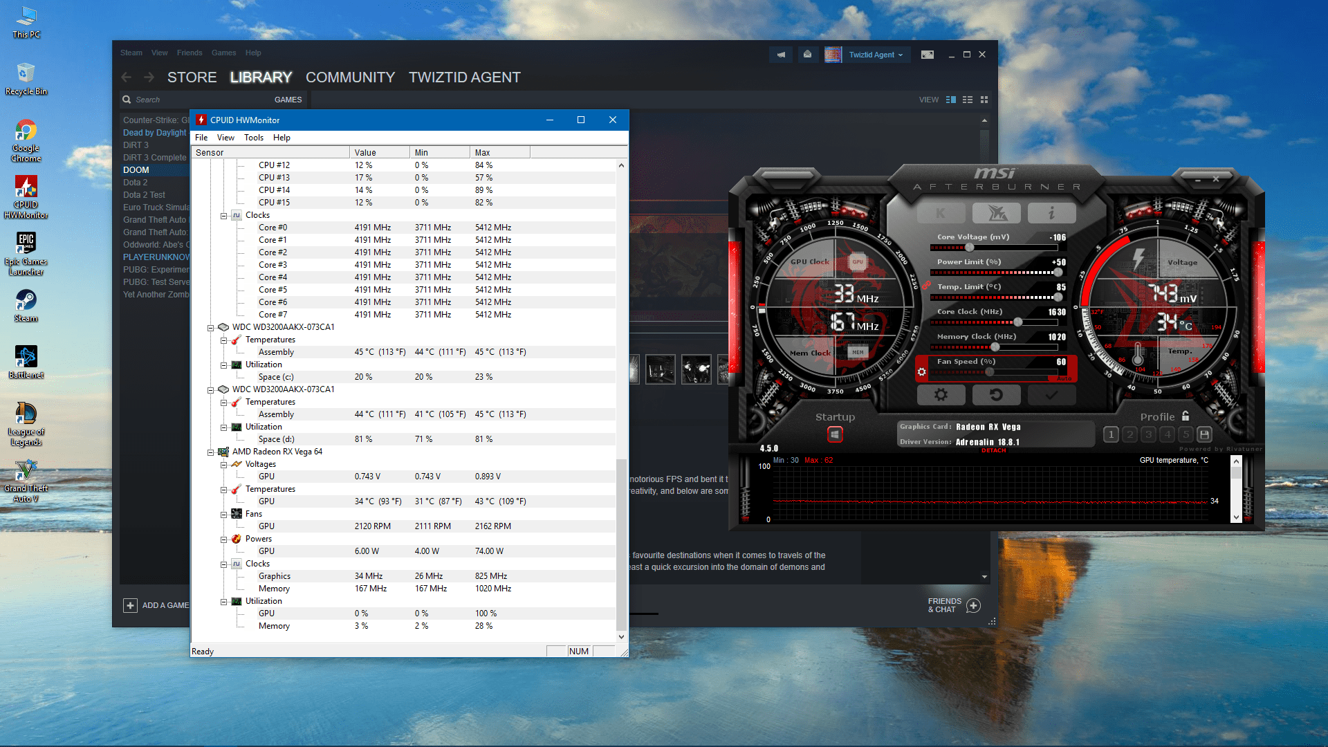Viewport: 1328px width, 747px height.
Task: Switch to the COMMUNITY tab in Steam
Action: [x=350, y=77]
